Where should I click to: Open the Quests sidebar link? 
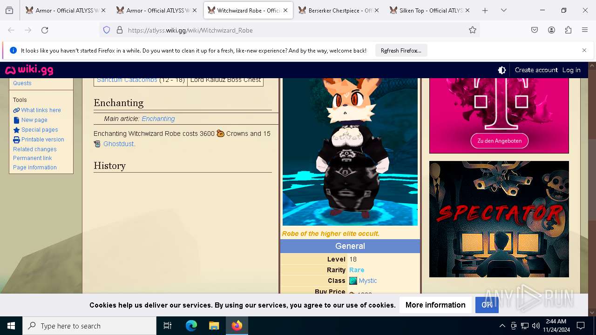coord(22,83)
